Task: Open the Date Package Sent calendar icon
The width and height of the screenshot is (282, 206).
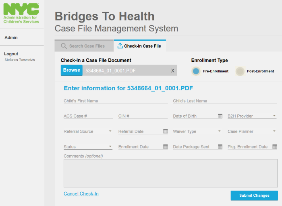Action: [x=220, y=147]
